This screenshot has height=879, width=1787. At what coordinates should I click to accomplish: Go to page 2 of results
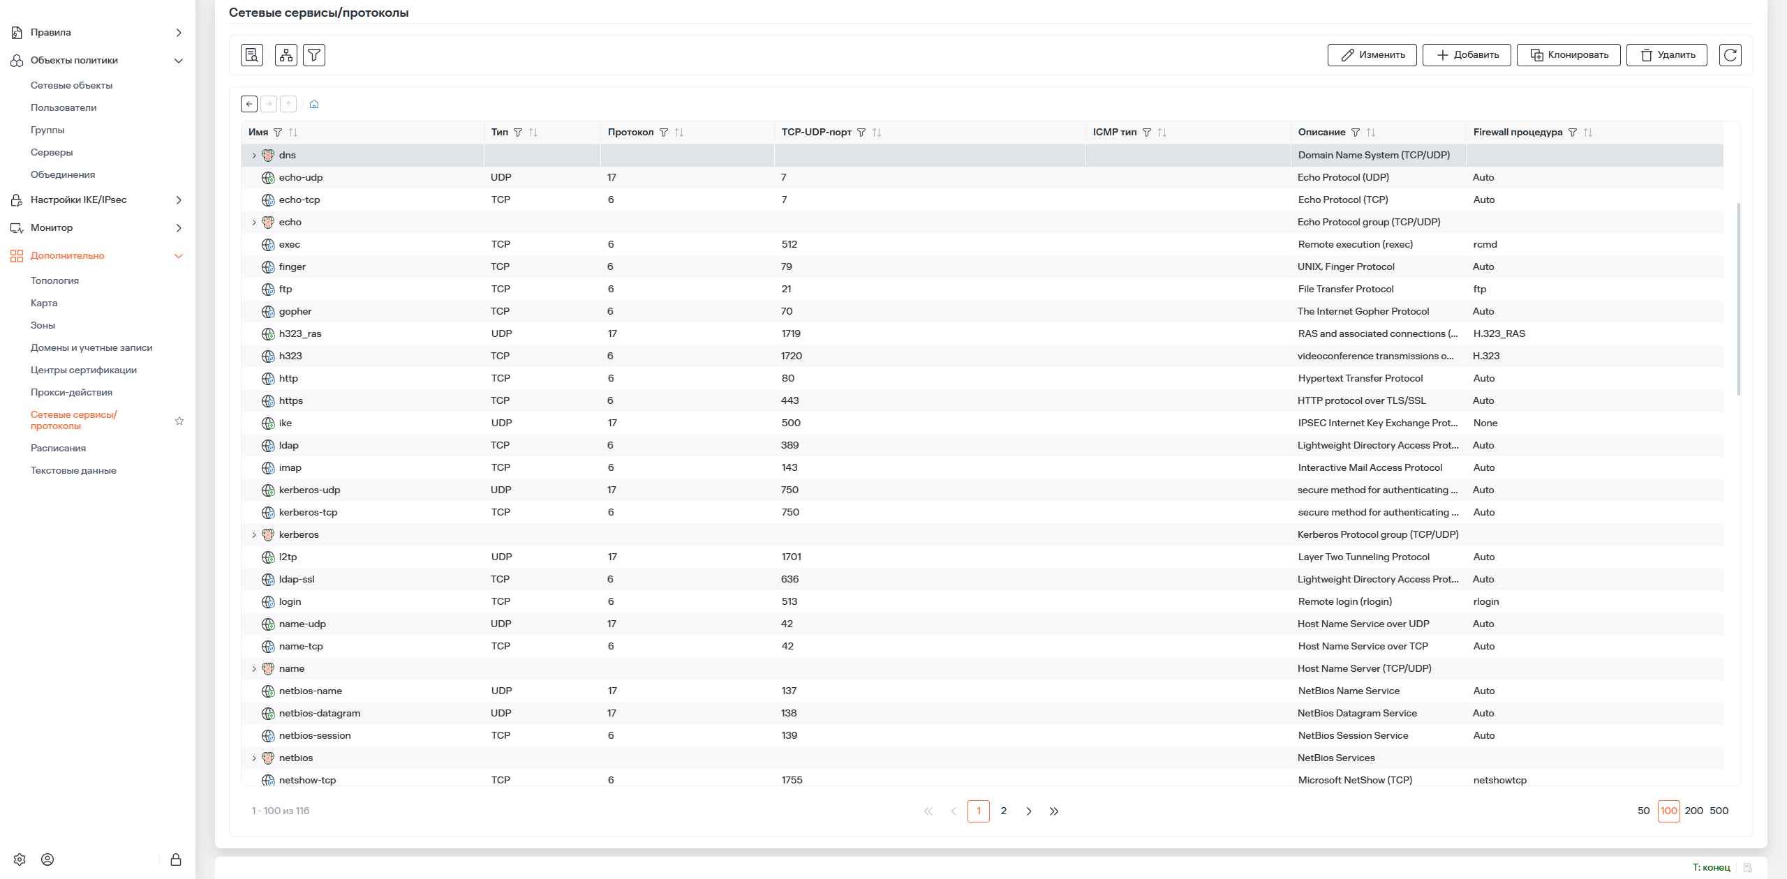[x=1004, y=811]
